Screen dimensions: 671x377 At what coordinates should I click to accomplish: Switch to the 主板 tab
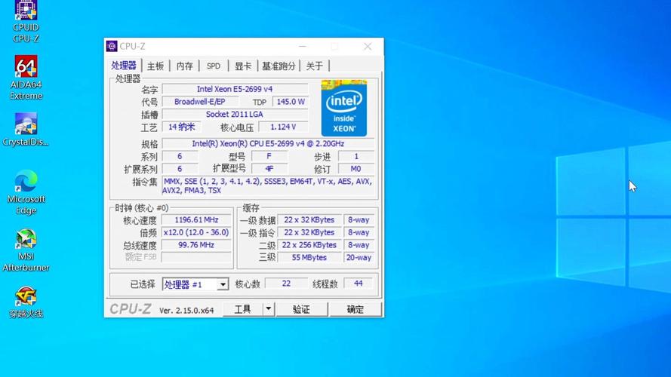tap(155, 66)
